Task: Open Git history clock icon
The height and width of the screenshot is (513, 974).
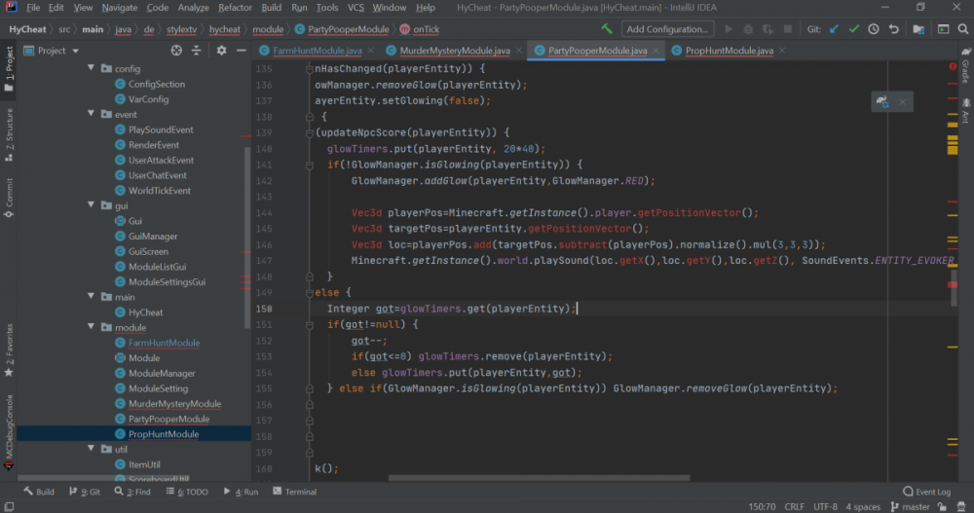Action: coord(874,29)
